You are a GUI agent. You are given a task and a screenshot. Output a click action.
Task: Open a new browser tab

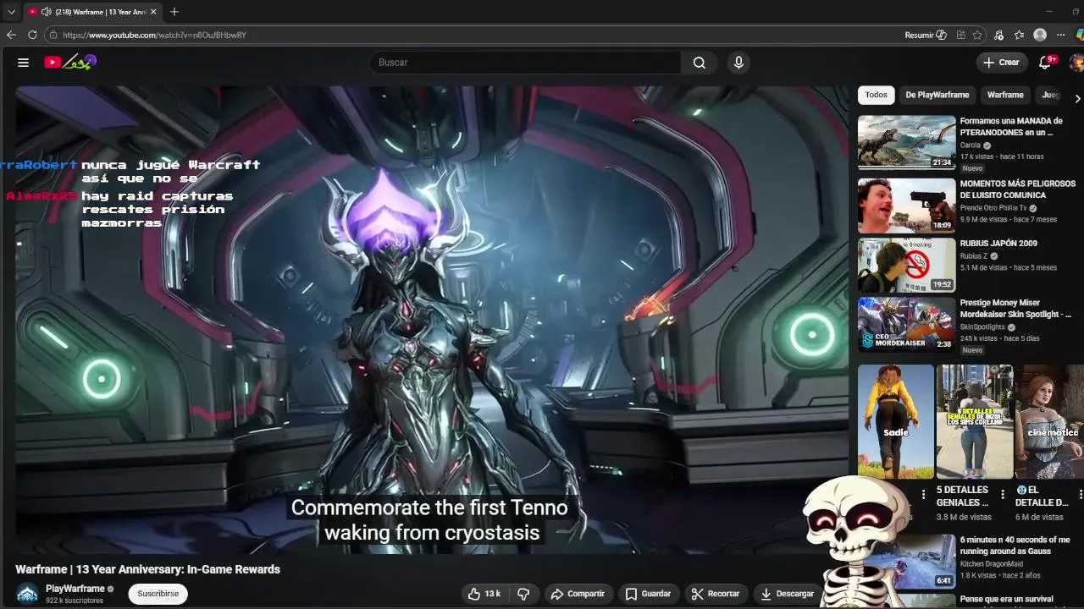click(x=174, y=12)
